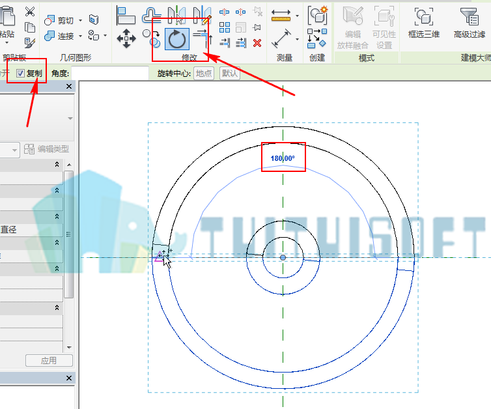Click the 粘贴 paste icon

point(8,17)
